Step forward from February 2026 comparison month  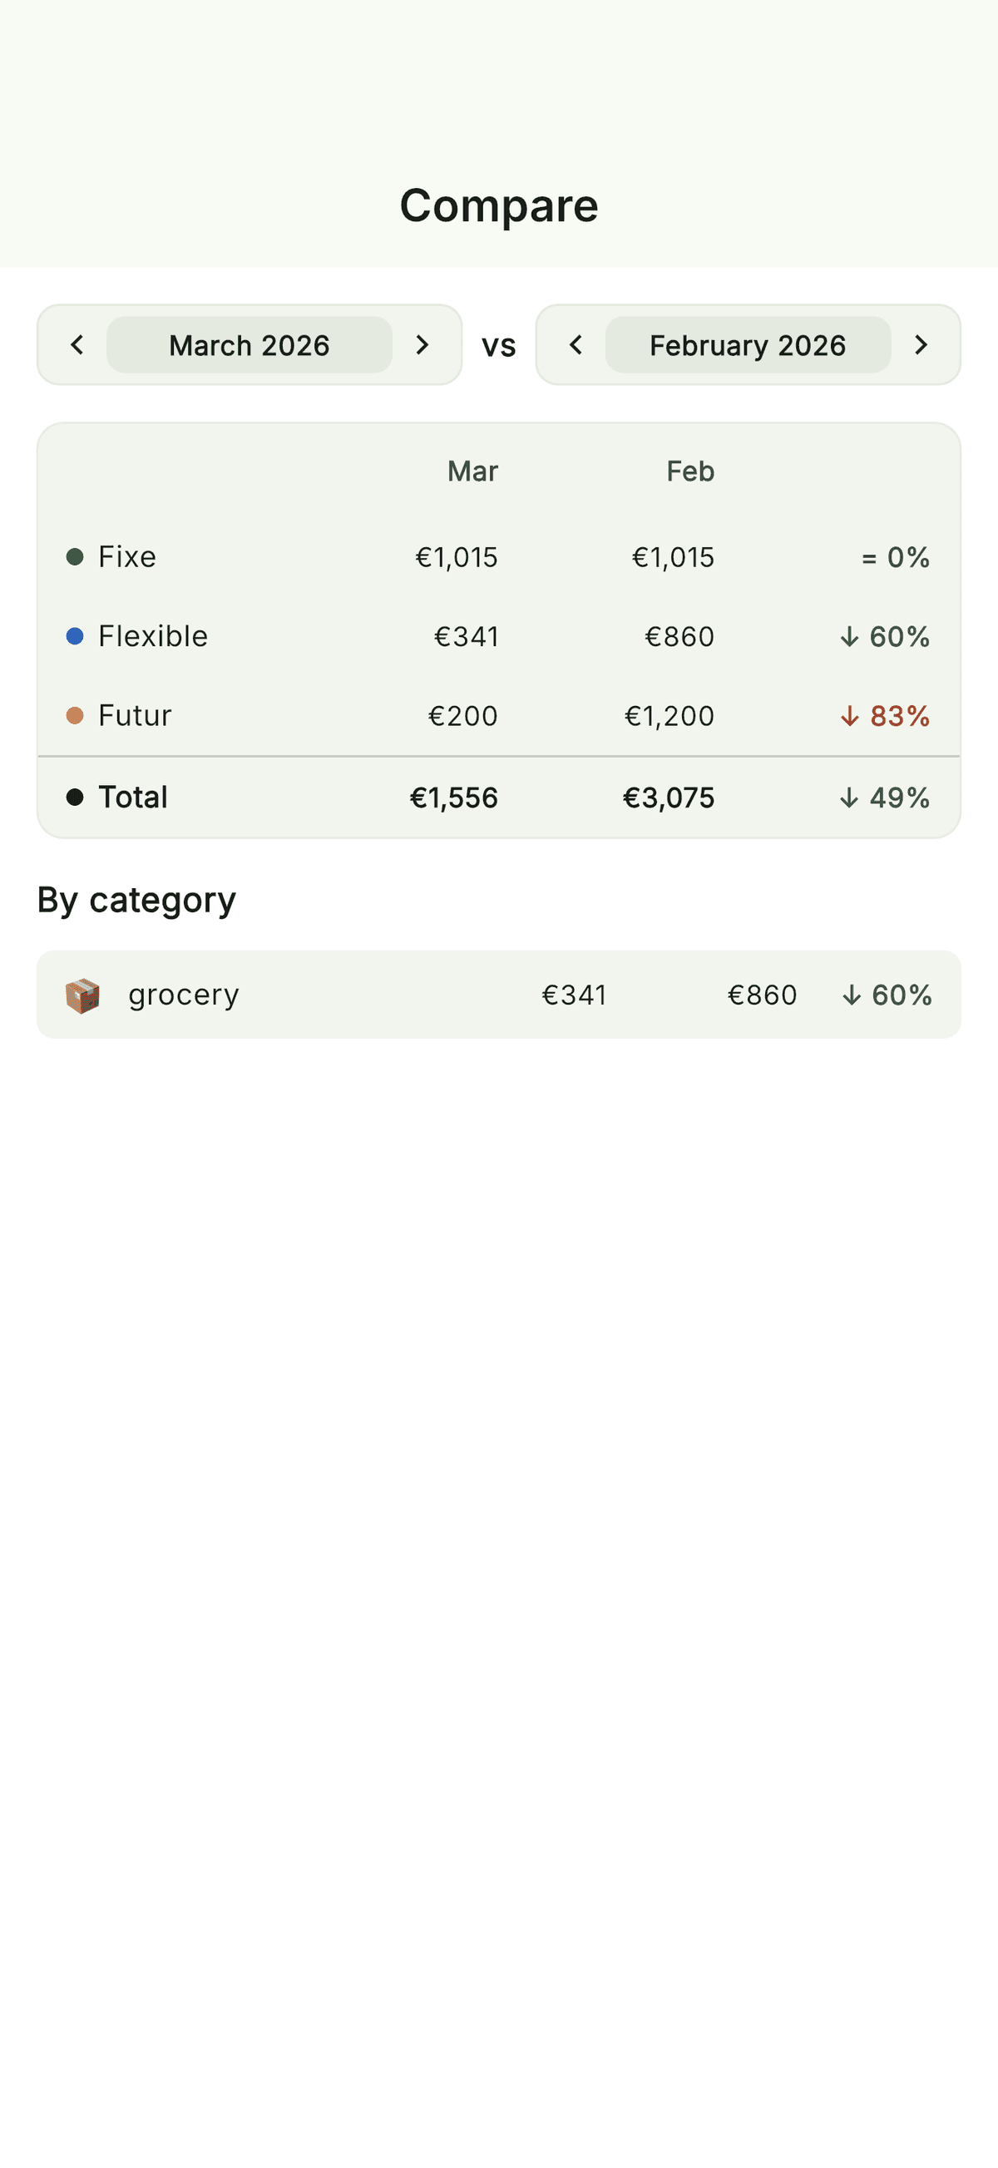[921, 345]
